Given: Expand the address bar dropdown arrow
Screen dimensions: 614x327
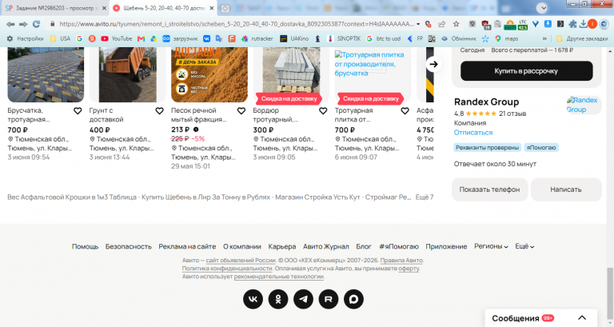Looking at the screenshot, I should tap(418, 24).
